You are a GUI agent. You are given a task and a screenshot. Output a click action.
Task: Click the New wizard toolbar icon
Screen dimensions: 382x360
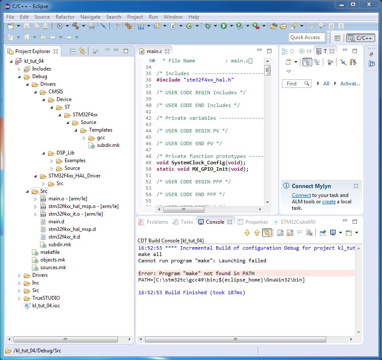click(x=11, y=26)
